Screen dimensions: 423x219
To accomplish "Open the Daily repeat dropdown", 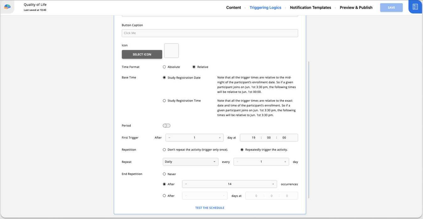I will tap(190, 162).
